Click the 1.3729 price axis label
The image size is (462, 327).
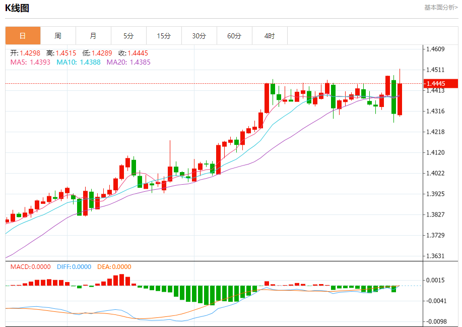[x=435, y=235]
